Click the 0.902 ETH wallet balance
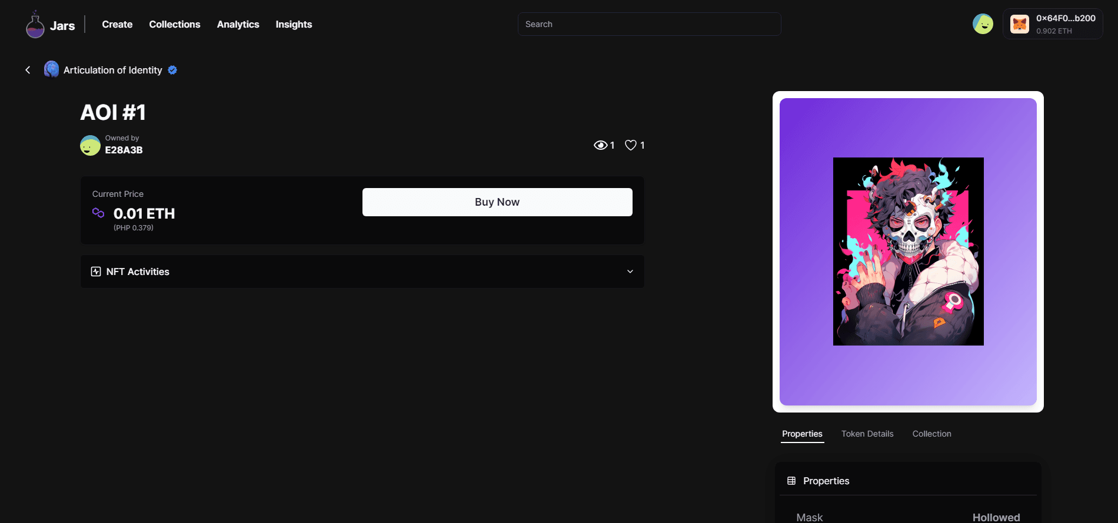Viewport: 1118px width, 523px height. point(1054,31)
